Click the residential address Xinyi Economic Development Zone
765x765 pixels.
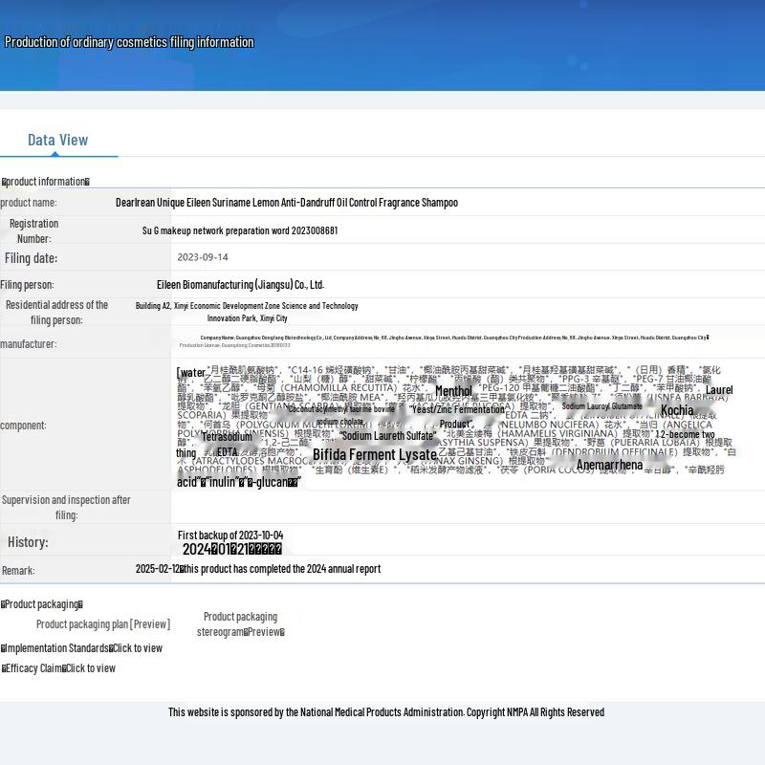click(247, 306)
